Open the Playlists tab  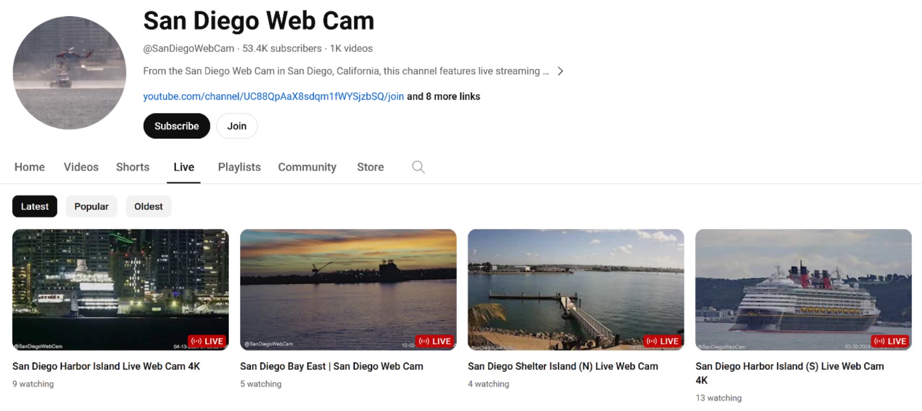(x=239, y=167)
